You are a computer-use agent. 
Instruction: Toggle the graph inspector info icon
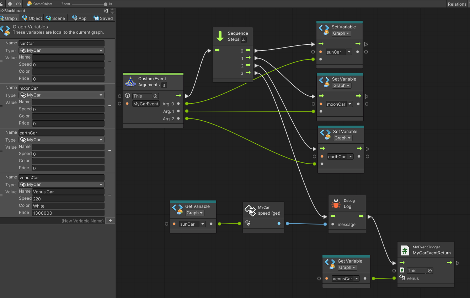click(10, 4)
